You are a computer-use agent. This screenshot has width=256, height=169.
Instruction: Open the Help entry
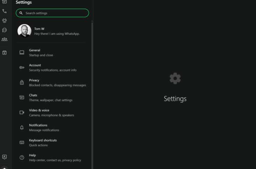(52, 158)
